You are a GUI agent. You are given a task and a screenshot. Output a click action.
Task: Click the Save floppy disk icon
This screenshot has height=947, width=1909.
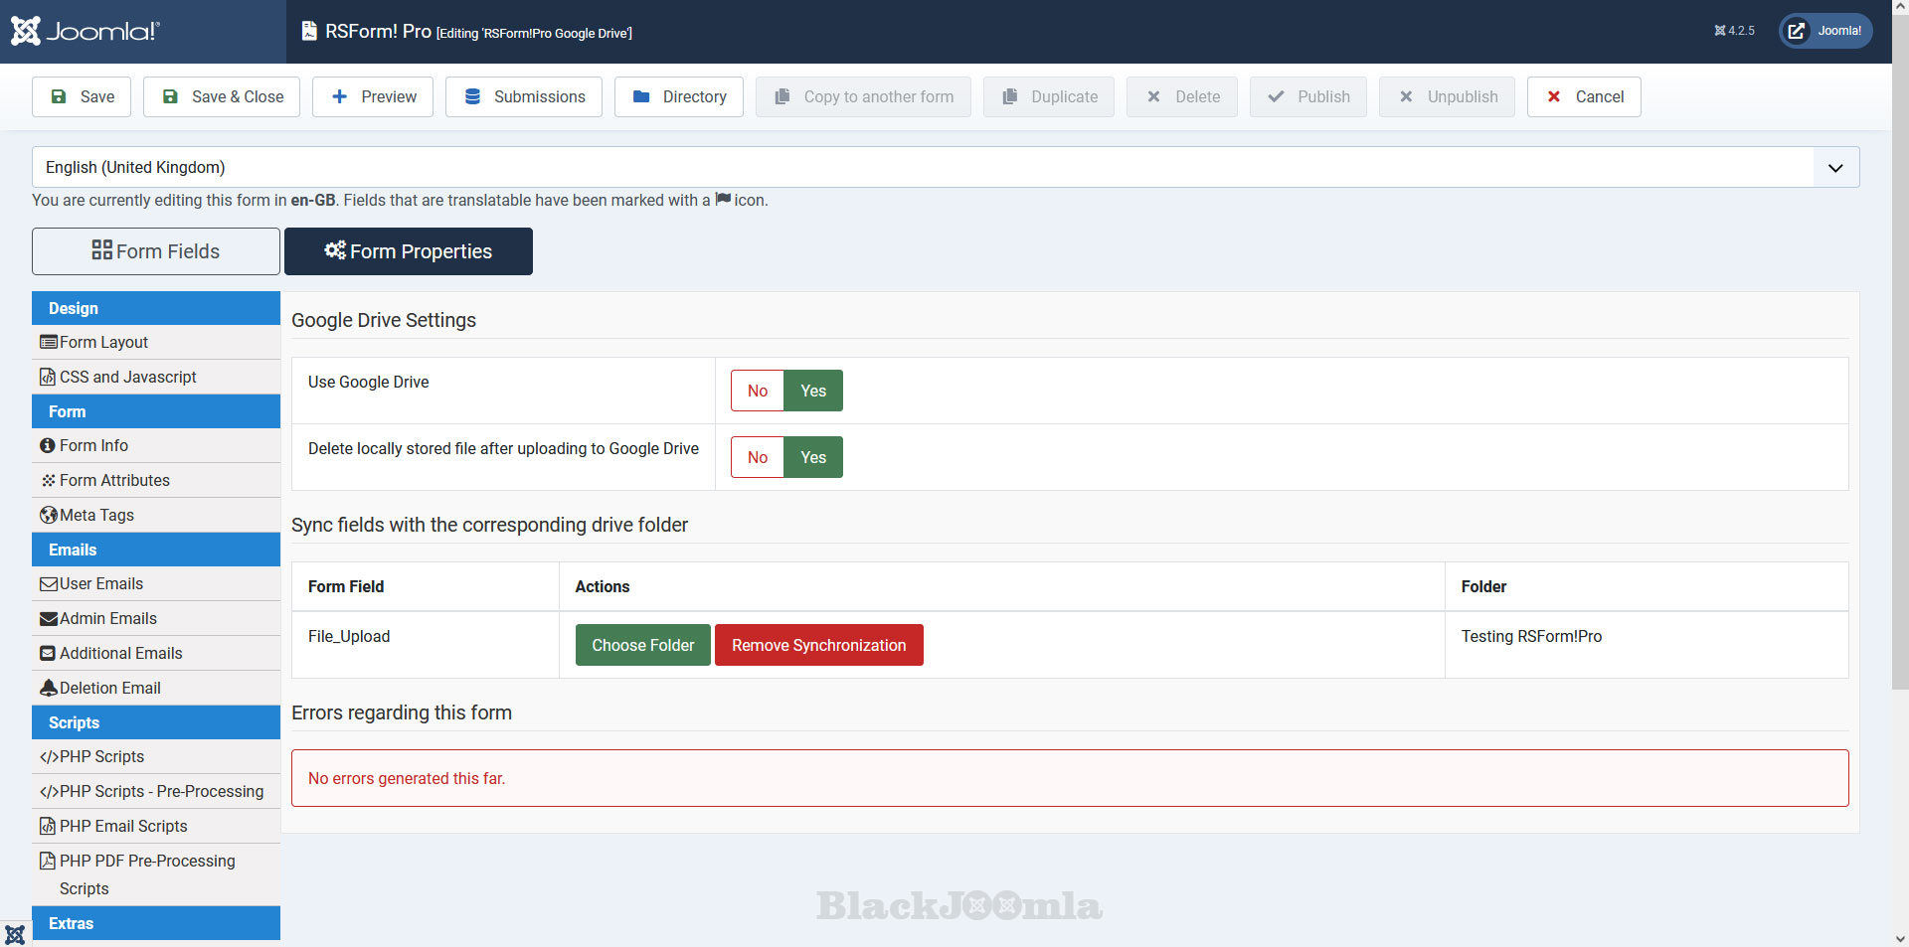click(59, 96)
